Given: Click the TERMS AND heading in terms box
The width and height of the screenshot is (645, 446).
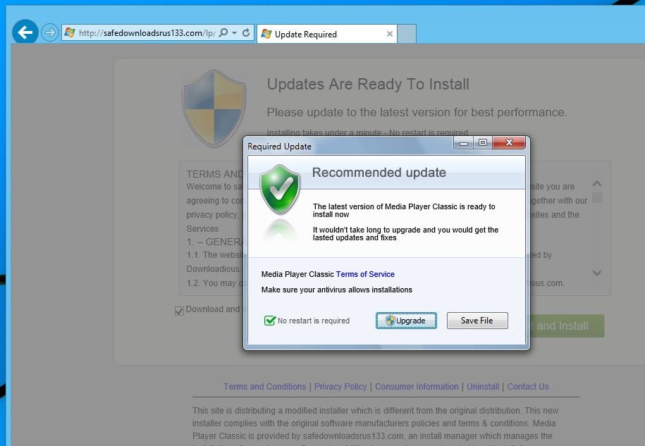Looking at the screenshot, I should [x=215, y=174].
